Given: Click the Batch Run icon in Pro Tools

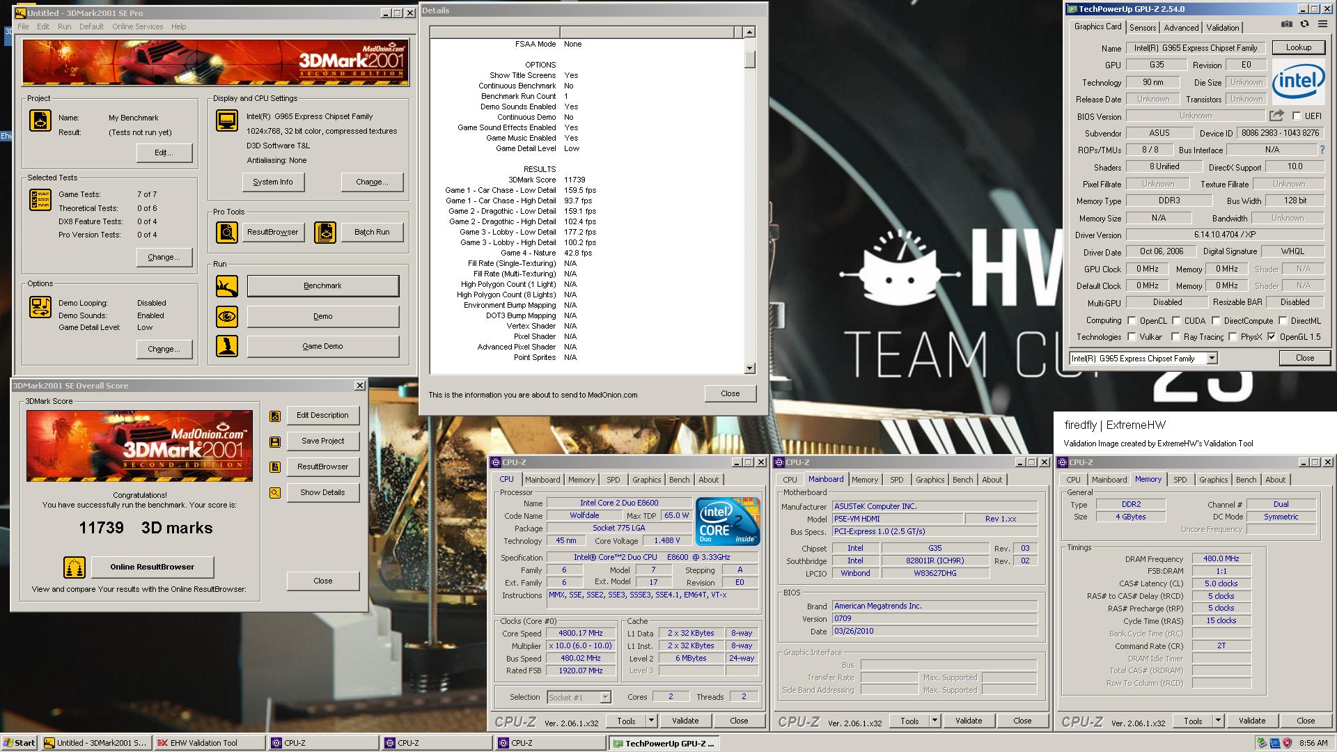Looking at the screenshot, I should (325, 232).
